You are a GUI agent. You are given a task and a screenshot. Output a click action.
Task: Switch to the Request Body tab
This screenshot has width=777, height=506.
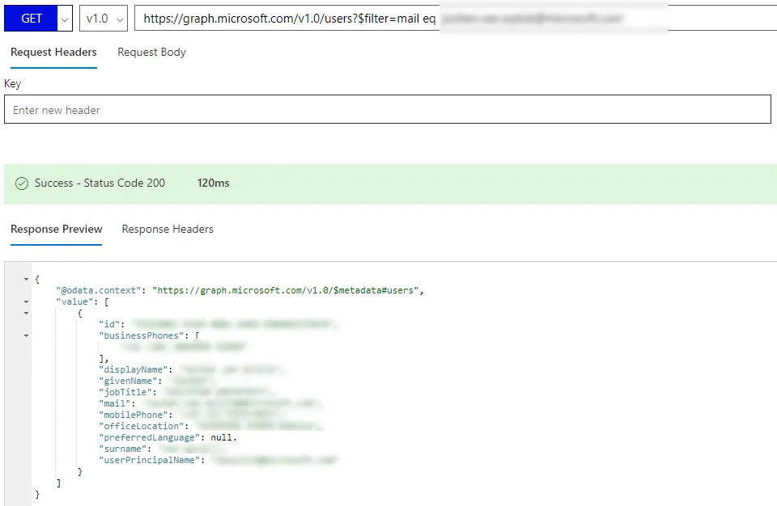151,52
